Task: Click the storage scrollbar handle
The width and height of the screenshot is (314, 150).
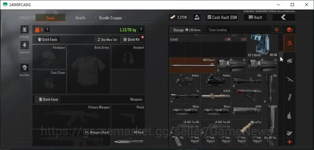Action: click(x=281, y=57)
